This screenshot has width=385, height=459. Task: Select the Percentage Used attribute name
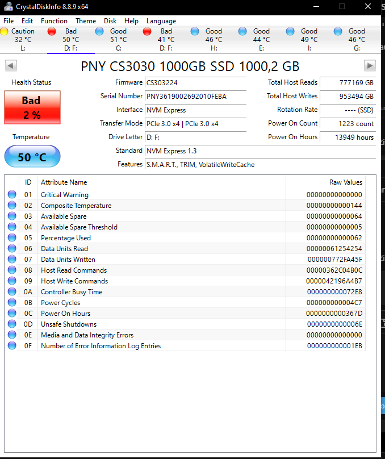(66, 237)
